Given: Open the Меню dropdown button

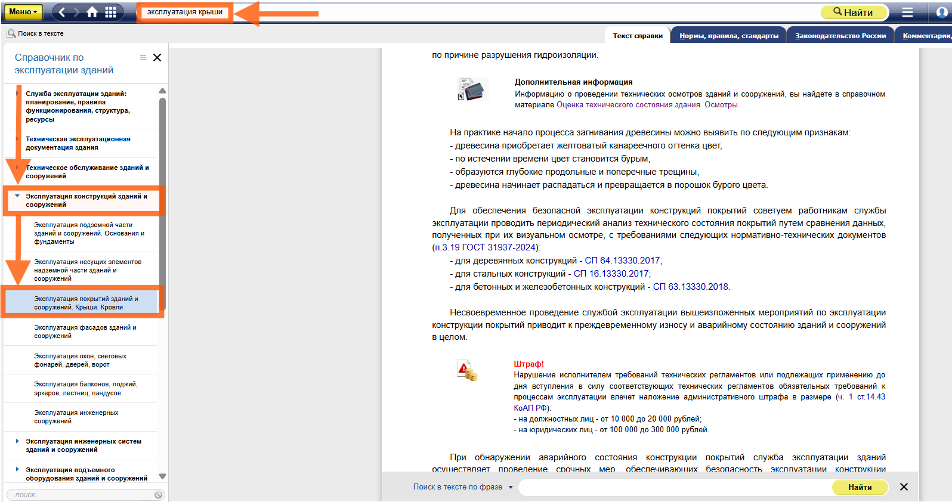Looking at the screenshot, I should click(x=23, y=12).
